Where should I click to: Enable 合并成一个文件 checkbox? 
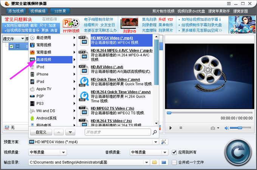[174, 162]
